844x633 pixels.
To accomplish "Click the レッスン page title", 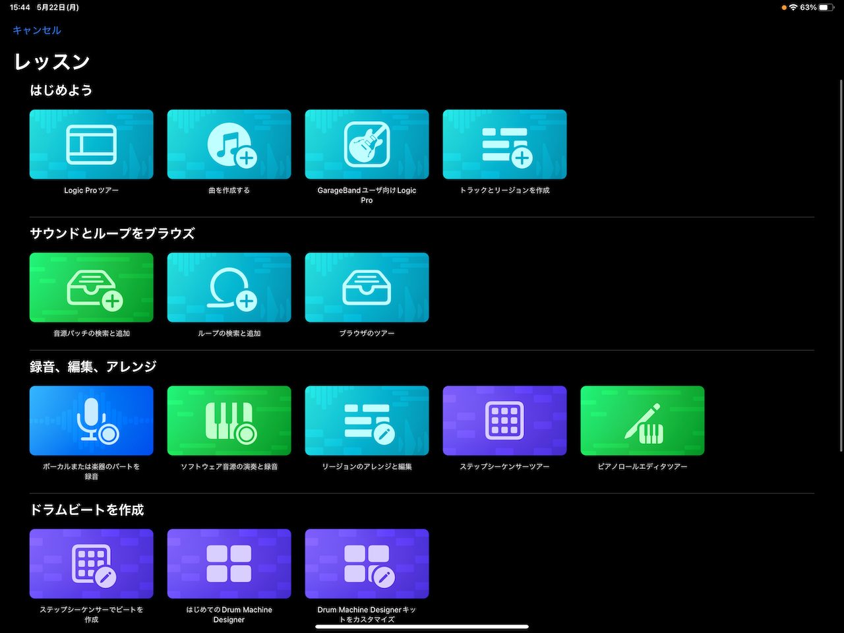I will click(x=52, y=62).
